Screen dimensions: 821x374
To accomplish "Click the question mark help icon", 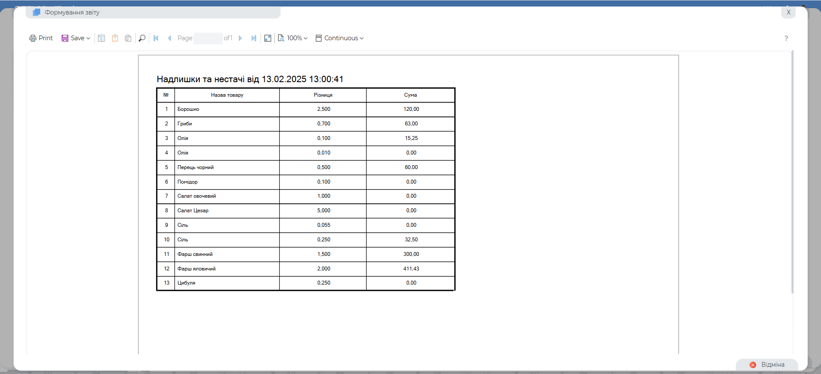I will (x=786, y=39).
